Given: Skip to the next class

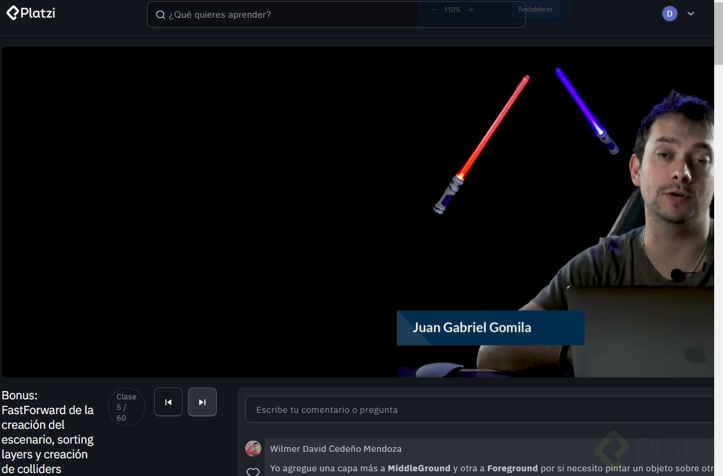Looking at the screenshot, I should click(202, 402).
